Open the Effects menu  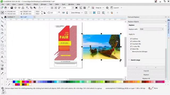[x=36, y=4]
